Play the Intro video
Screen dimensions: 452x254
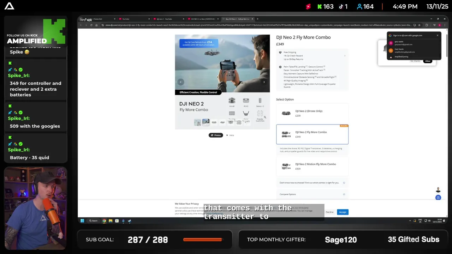230,135
